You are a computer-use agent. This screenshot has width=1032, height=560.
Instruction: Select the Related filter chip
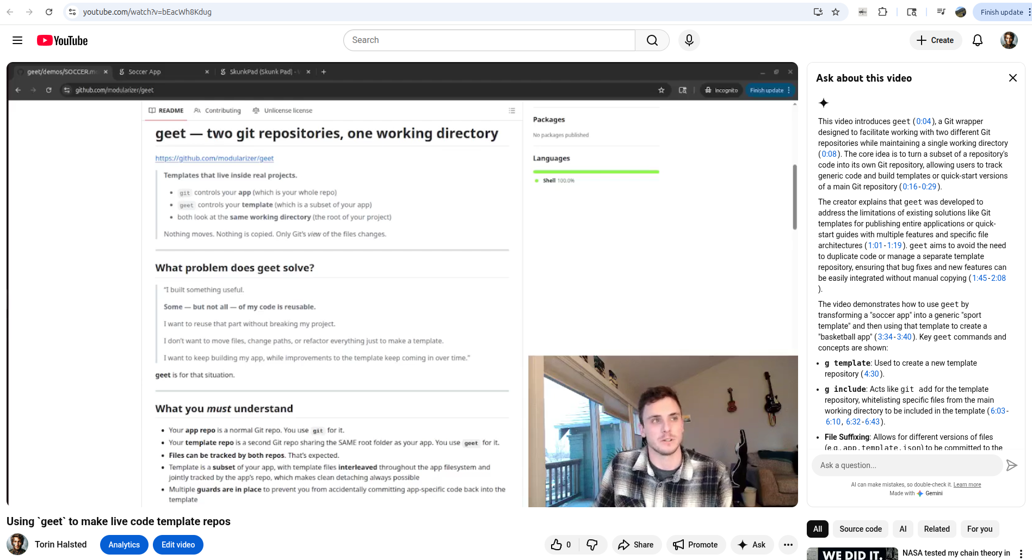coord(937,529)
